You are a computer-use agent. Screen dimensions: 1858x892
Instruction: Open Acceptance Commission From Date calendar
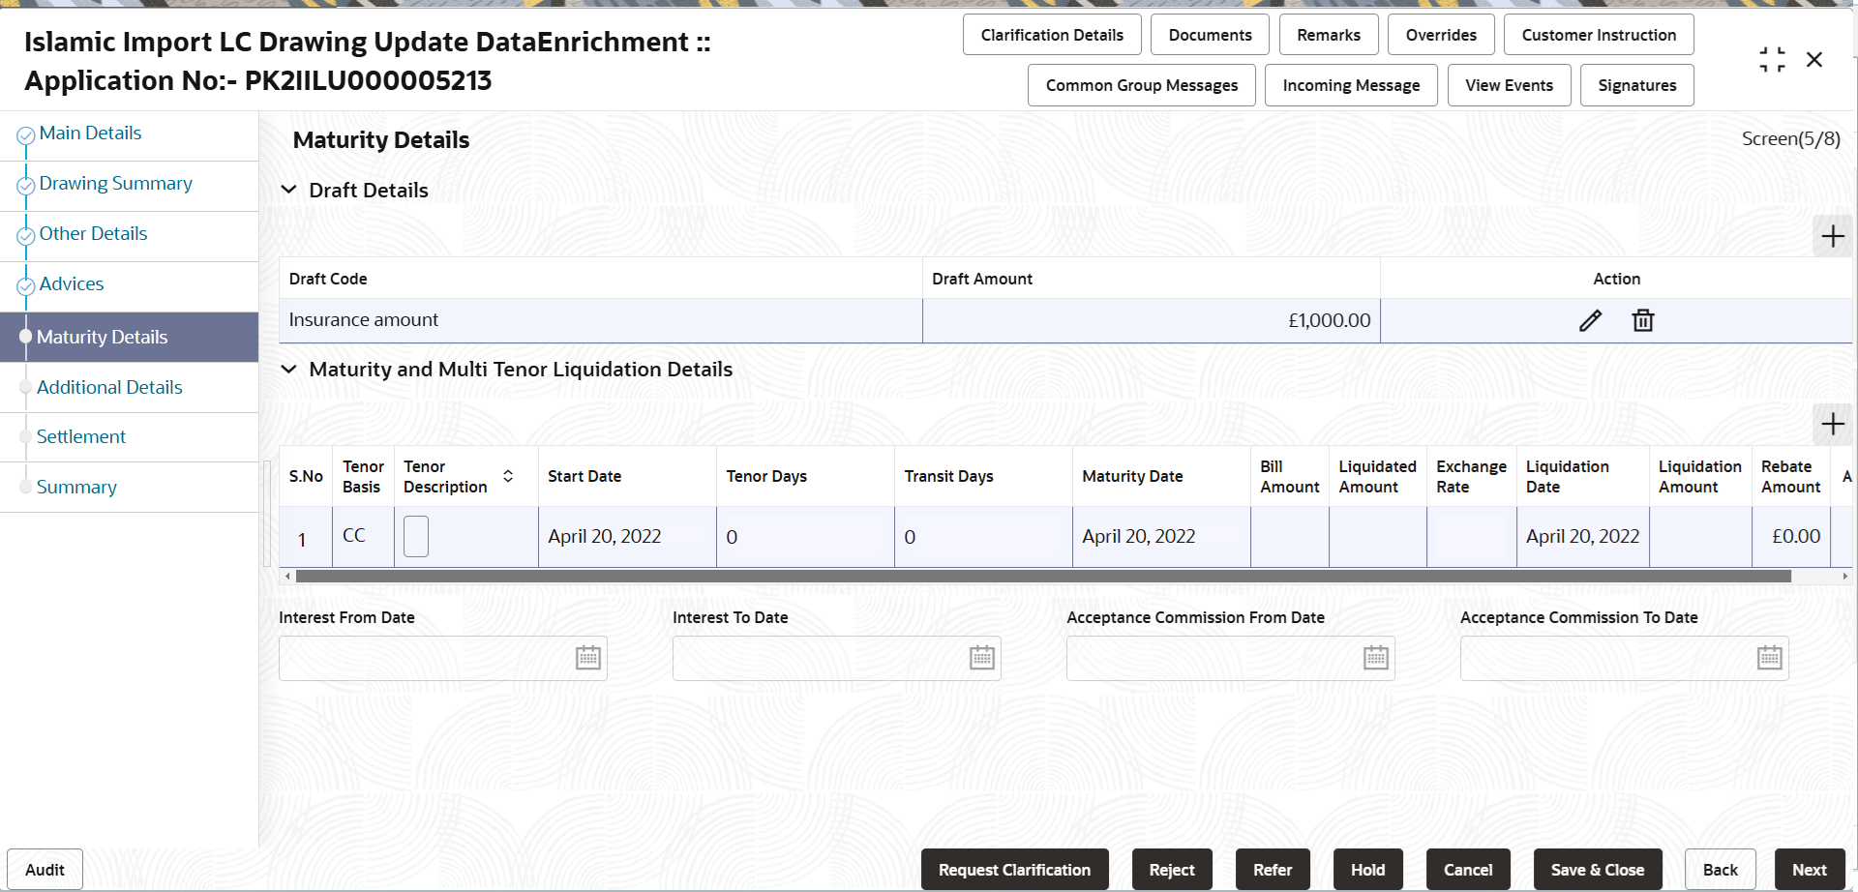[x=1376, y=658]
